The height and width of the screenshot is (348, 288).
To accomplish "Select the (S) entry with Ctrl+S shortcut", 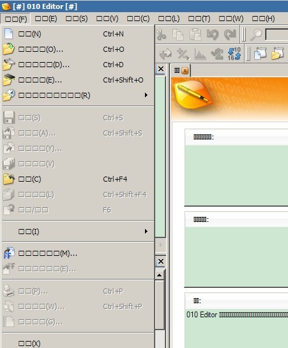I will coord(78,118).
